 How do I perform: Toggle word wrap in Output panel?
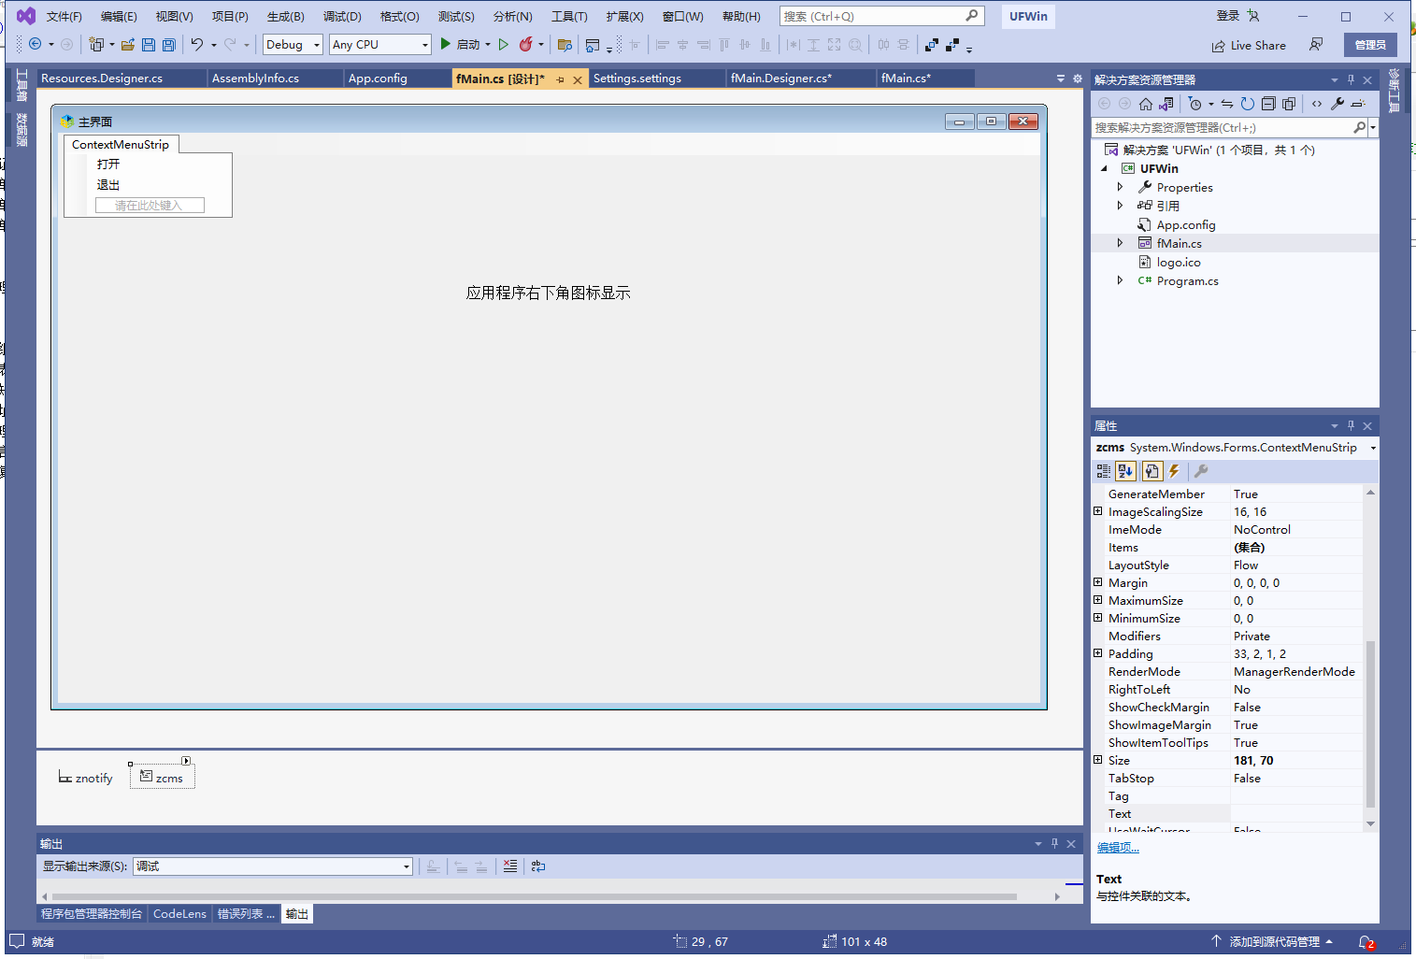point(538,866)
